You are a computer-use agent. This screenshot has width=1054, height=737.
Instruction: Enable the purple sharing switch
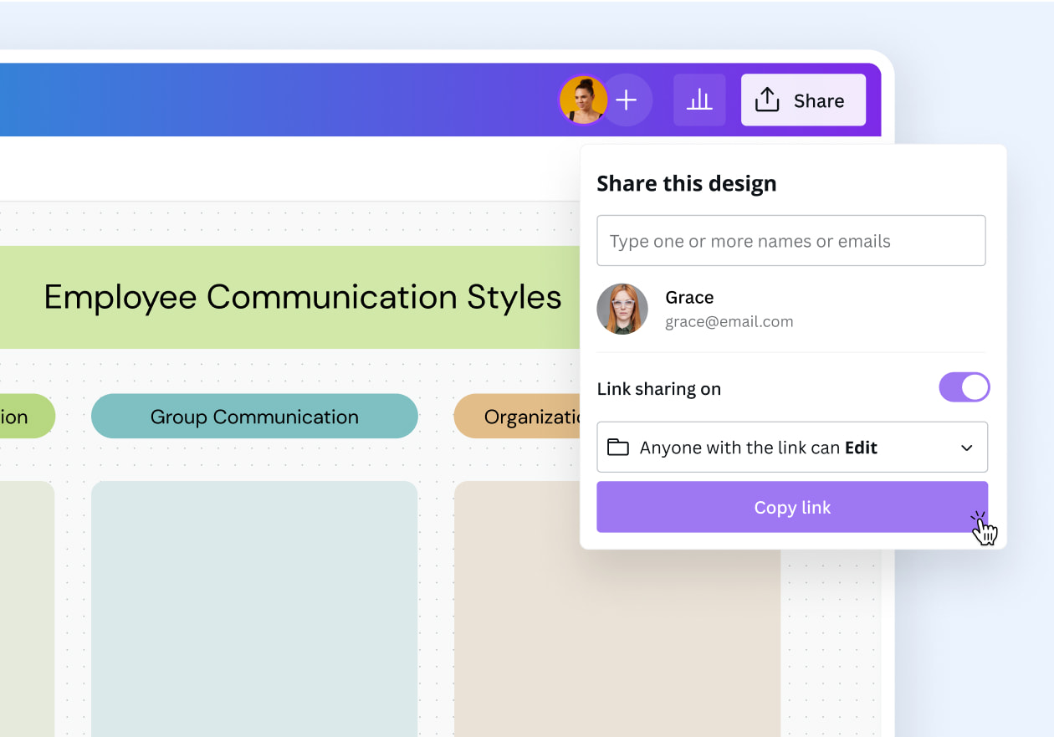click(964, 386)
